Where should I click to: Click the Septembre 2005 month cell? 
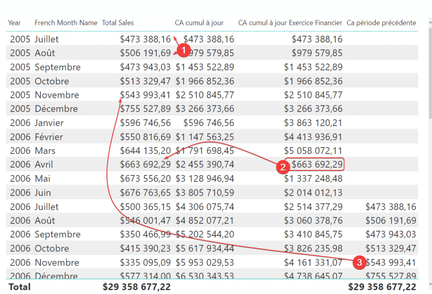57,67
